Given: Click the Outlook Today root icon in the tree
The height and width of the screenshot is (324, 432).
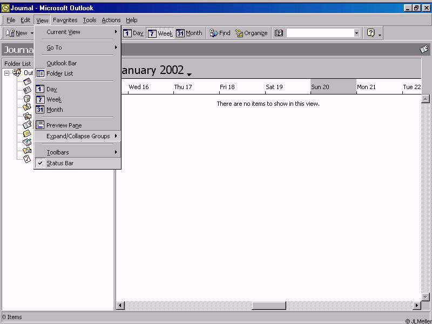Looking at the screenshot, I should tap(17, 73).
